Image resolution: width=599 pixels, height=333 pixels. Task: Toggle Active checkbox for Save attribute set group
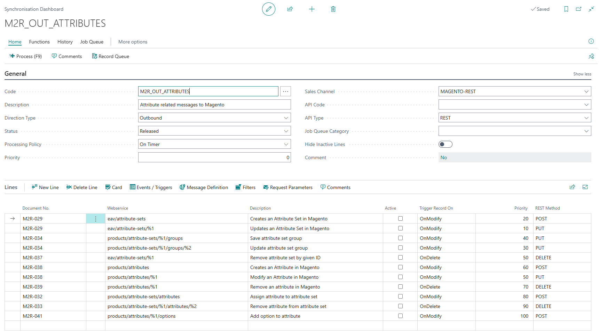pos(400,238)
